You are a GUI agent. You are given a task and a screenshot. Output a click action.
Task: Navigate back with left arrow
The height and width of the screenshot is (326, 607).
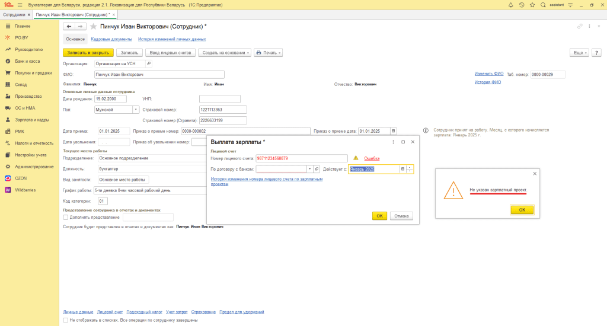[x=69, y=26]
